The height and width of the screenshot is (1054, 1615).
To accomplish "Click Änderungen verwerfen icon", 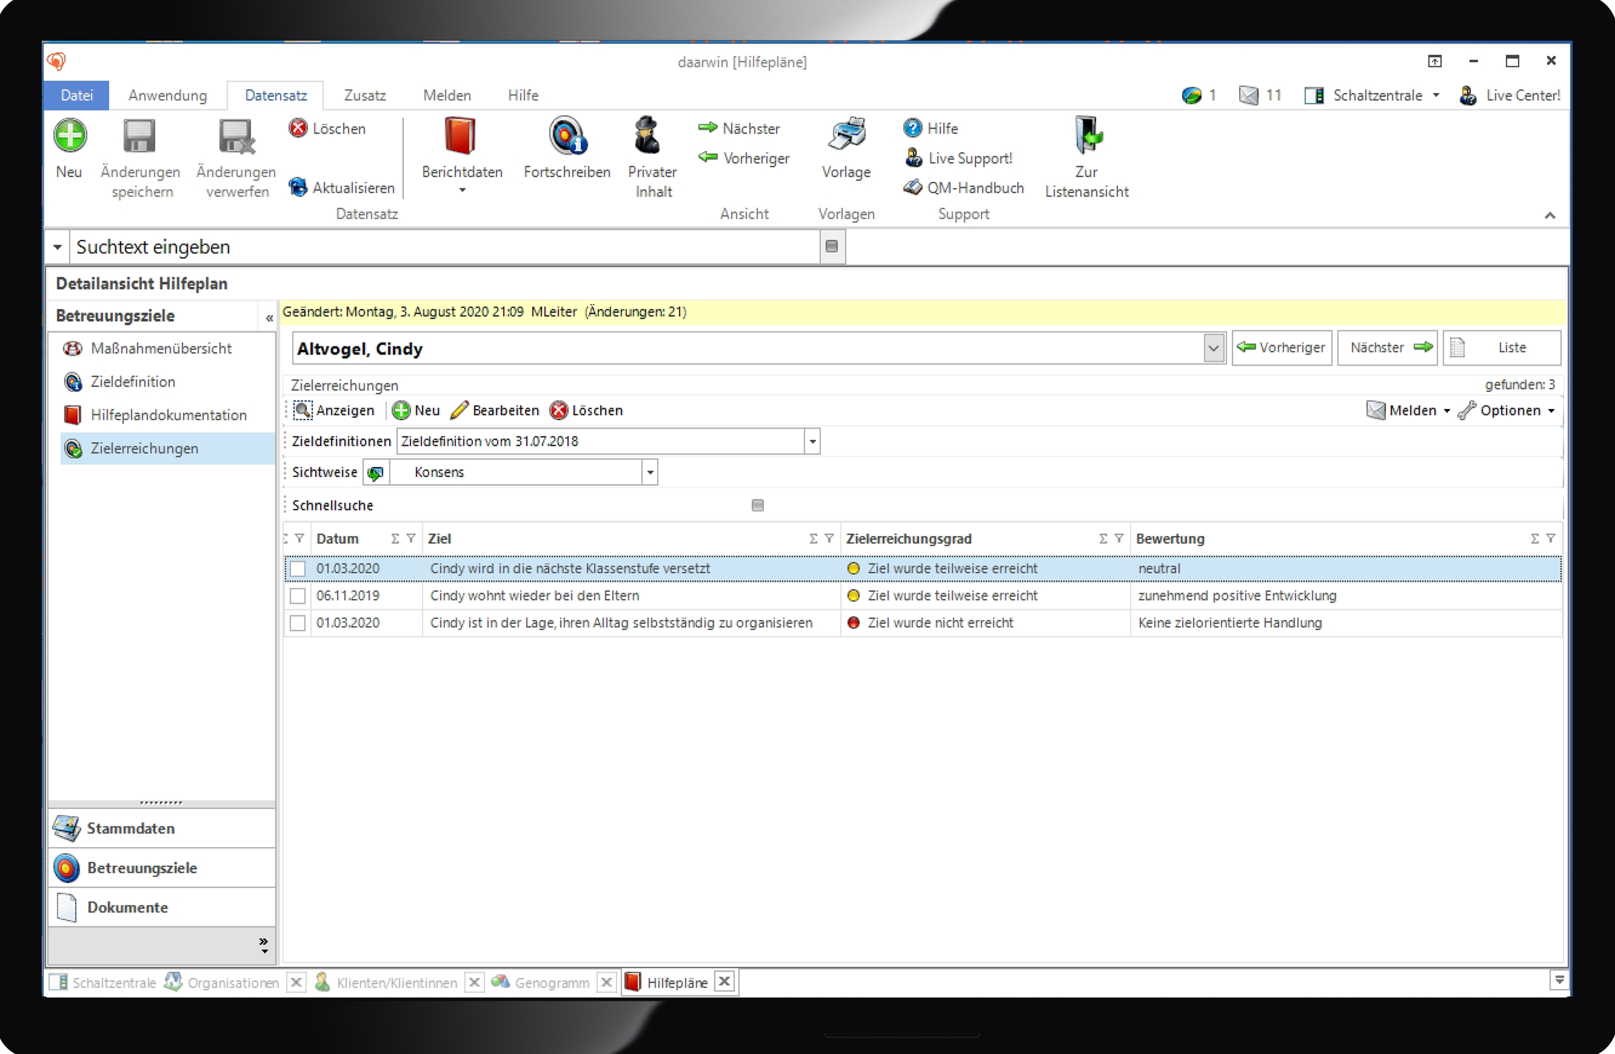I will (x=236, y=136).
